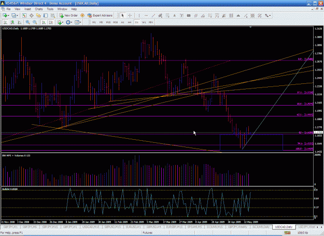324x236 pixels.
Task: Expand the Indicators dropdown arrow
Action: (x=63, y=22)
